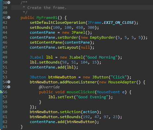
Task: Click lbl.setBounds call on line 50
Action: coord(45,62)
